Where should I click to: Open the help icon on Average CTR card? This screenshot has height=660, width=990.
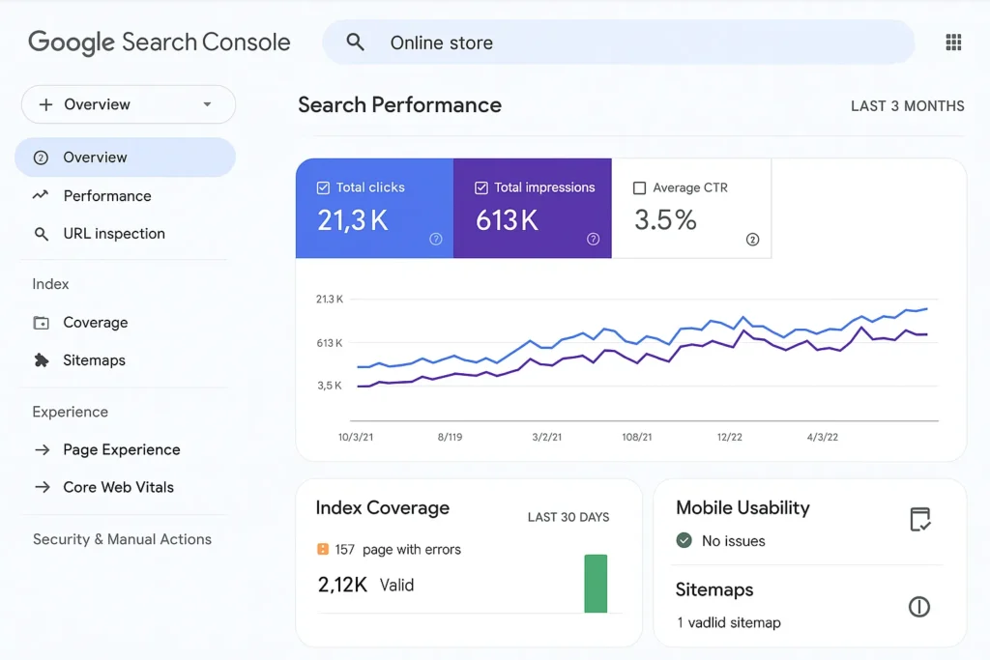(752, 240)
